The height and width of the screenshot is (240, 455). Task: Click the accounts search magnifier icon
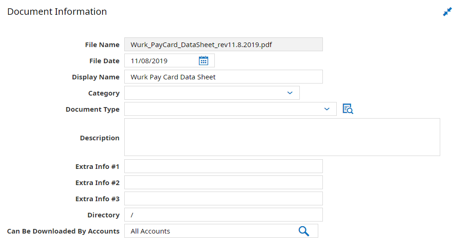[x=303, y=231]
